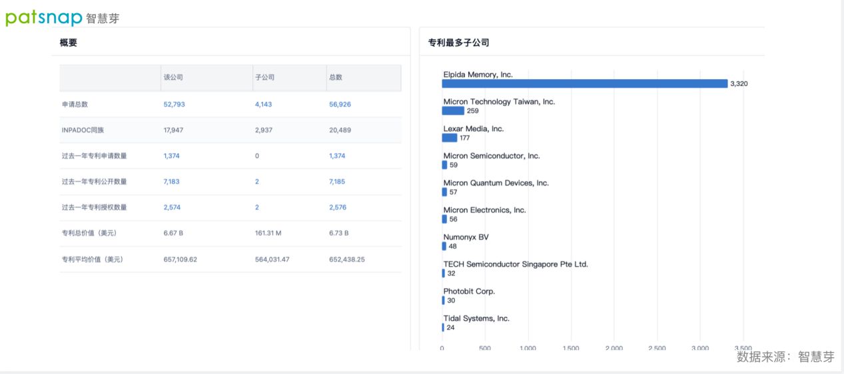
Task: Click the Micron Quantum Devices, Inc. label
Action: click(x=496, y=183)
